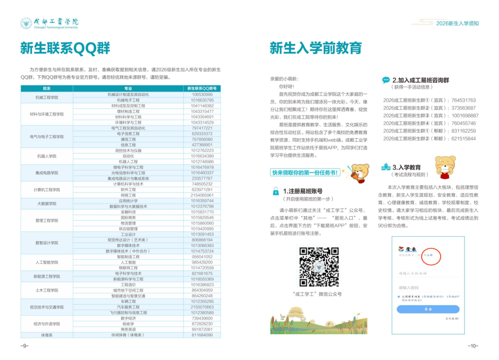Click the lock icon beside 1.注册易班账号
Viewport: 499px width, 360px height.
(275, 191)
